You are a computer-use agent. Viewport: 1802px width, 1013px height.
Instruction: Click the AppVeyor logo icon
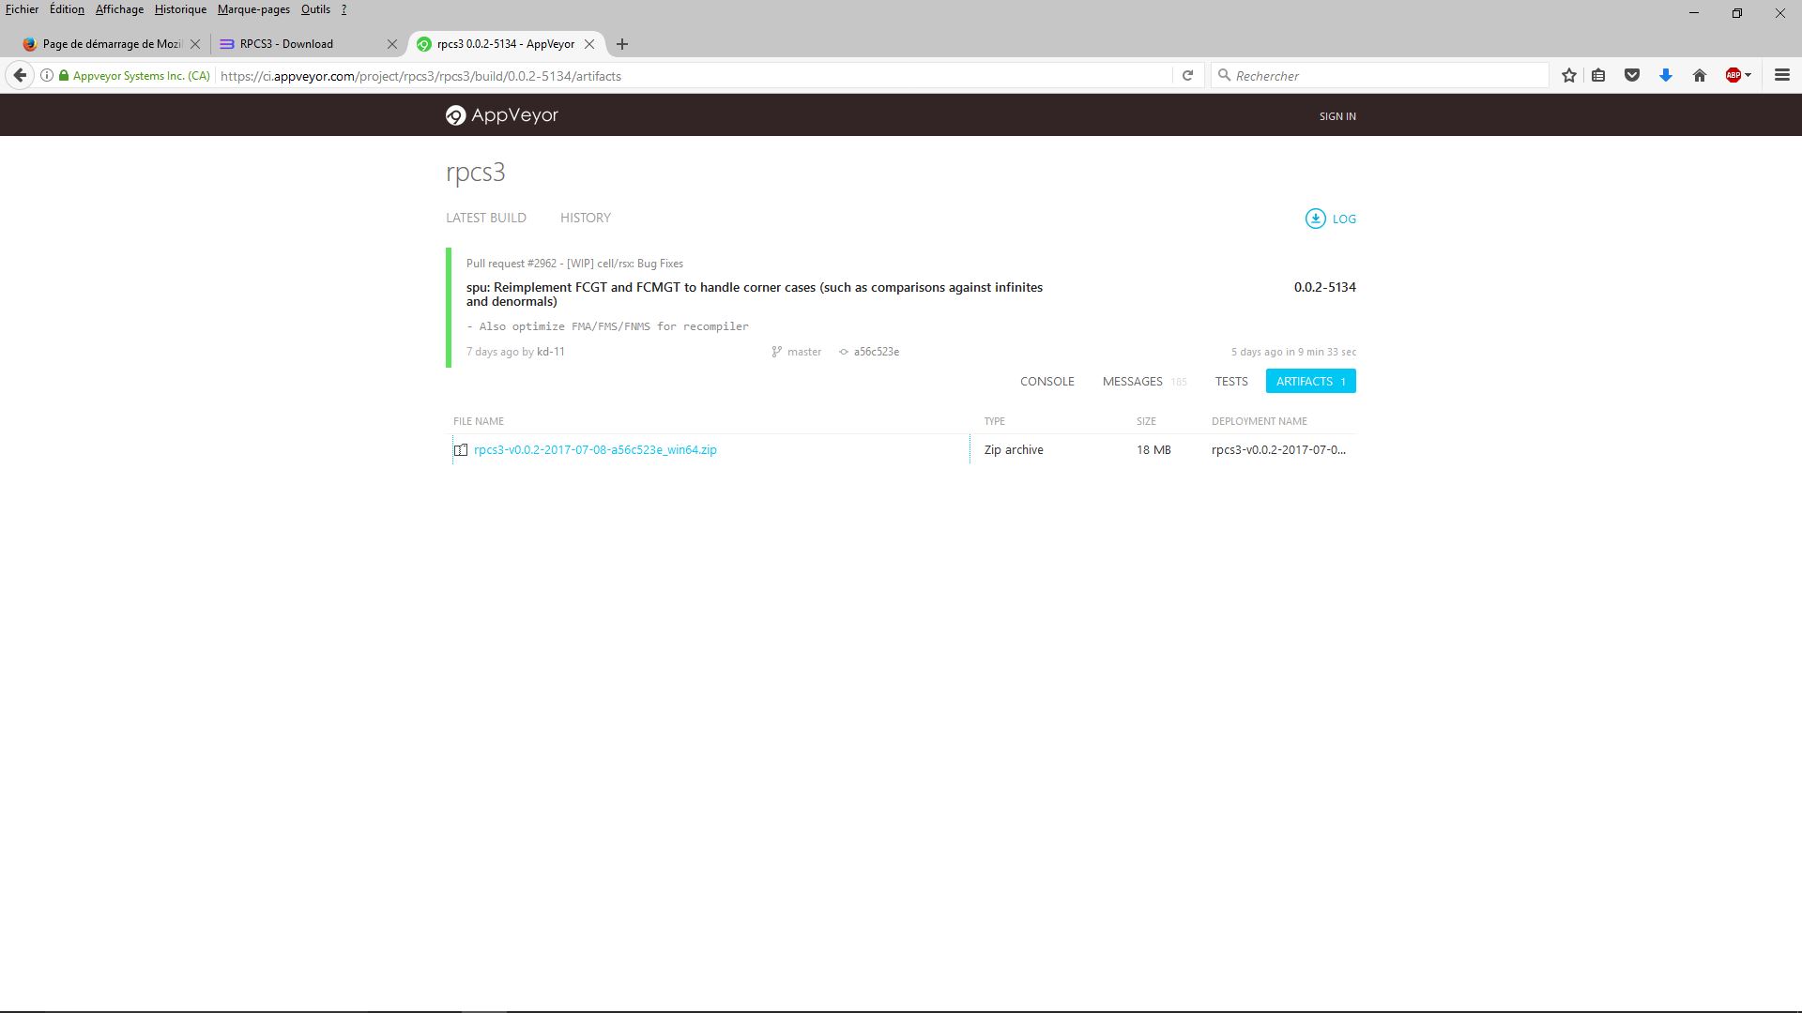455,115
